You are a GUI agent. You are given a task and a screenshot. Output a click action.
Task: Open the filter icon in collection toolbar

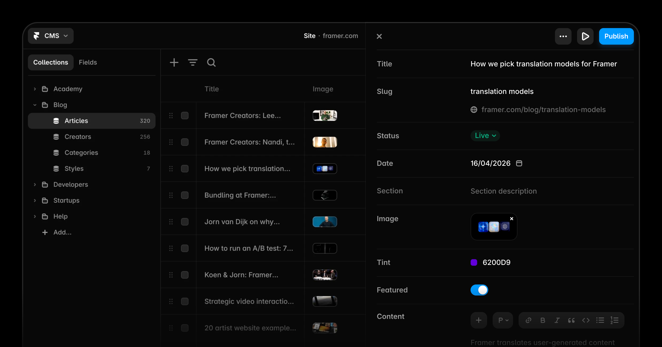pos(193,63)
